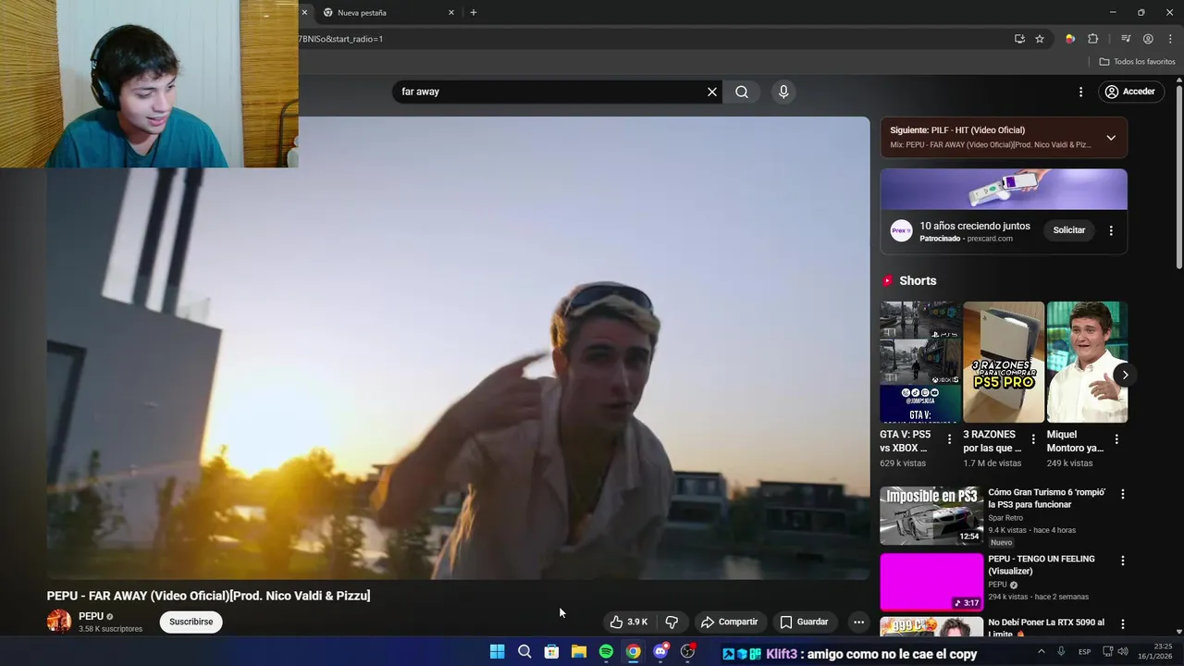
Task: Open options menu for GTA V short
Action: tap(949, 439)
